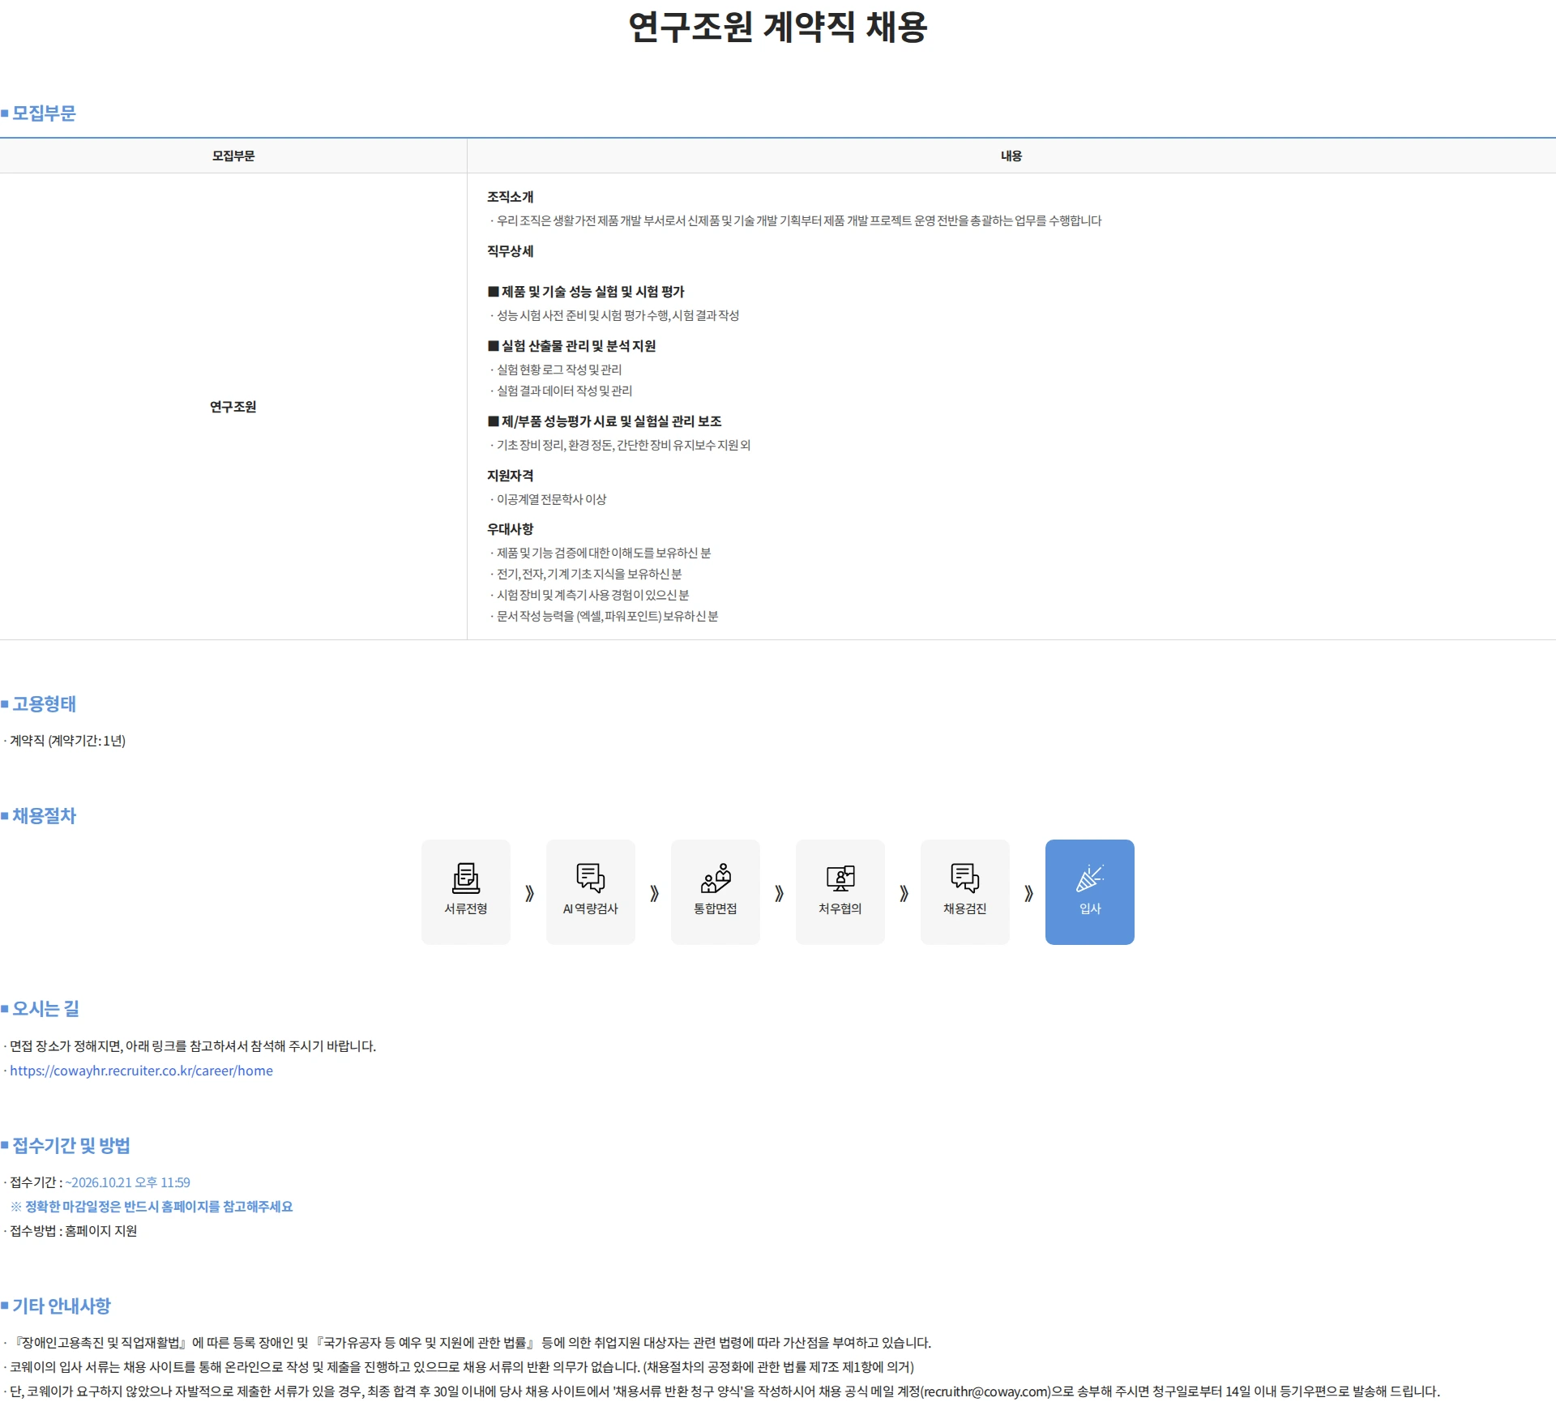
Task: Click the 채용절차 section heading
Action: (x=44, y=815)
